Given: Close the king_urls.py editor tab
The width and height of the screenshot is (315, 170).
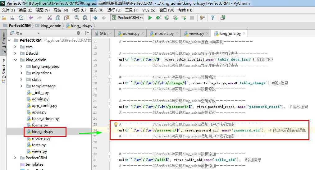Looking at the screenshot, I should [x=244, y=33].
